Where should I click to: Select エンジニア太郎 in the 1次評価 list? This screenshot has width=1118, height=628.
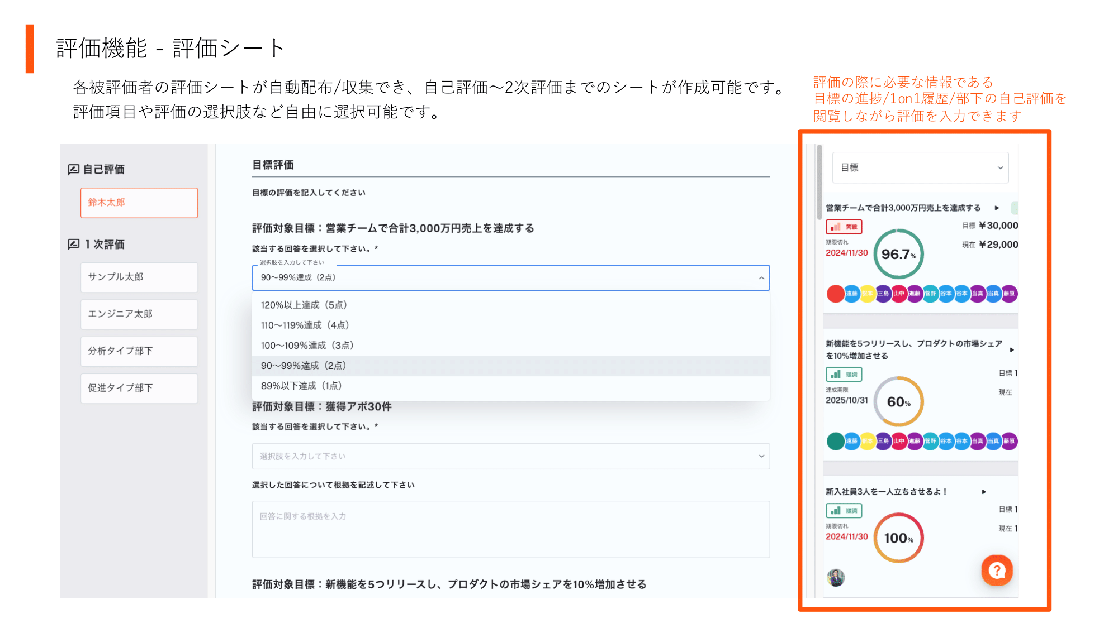139,314
